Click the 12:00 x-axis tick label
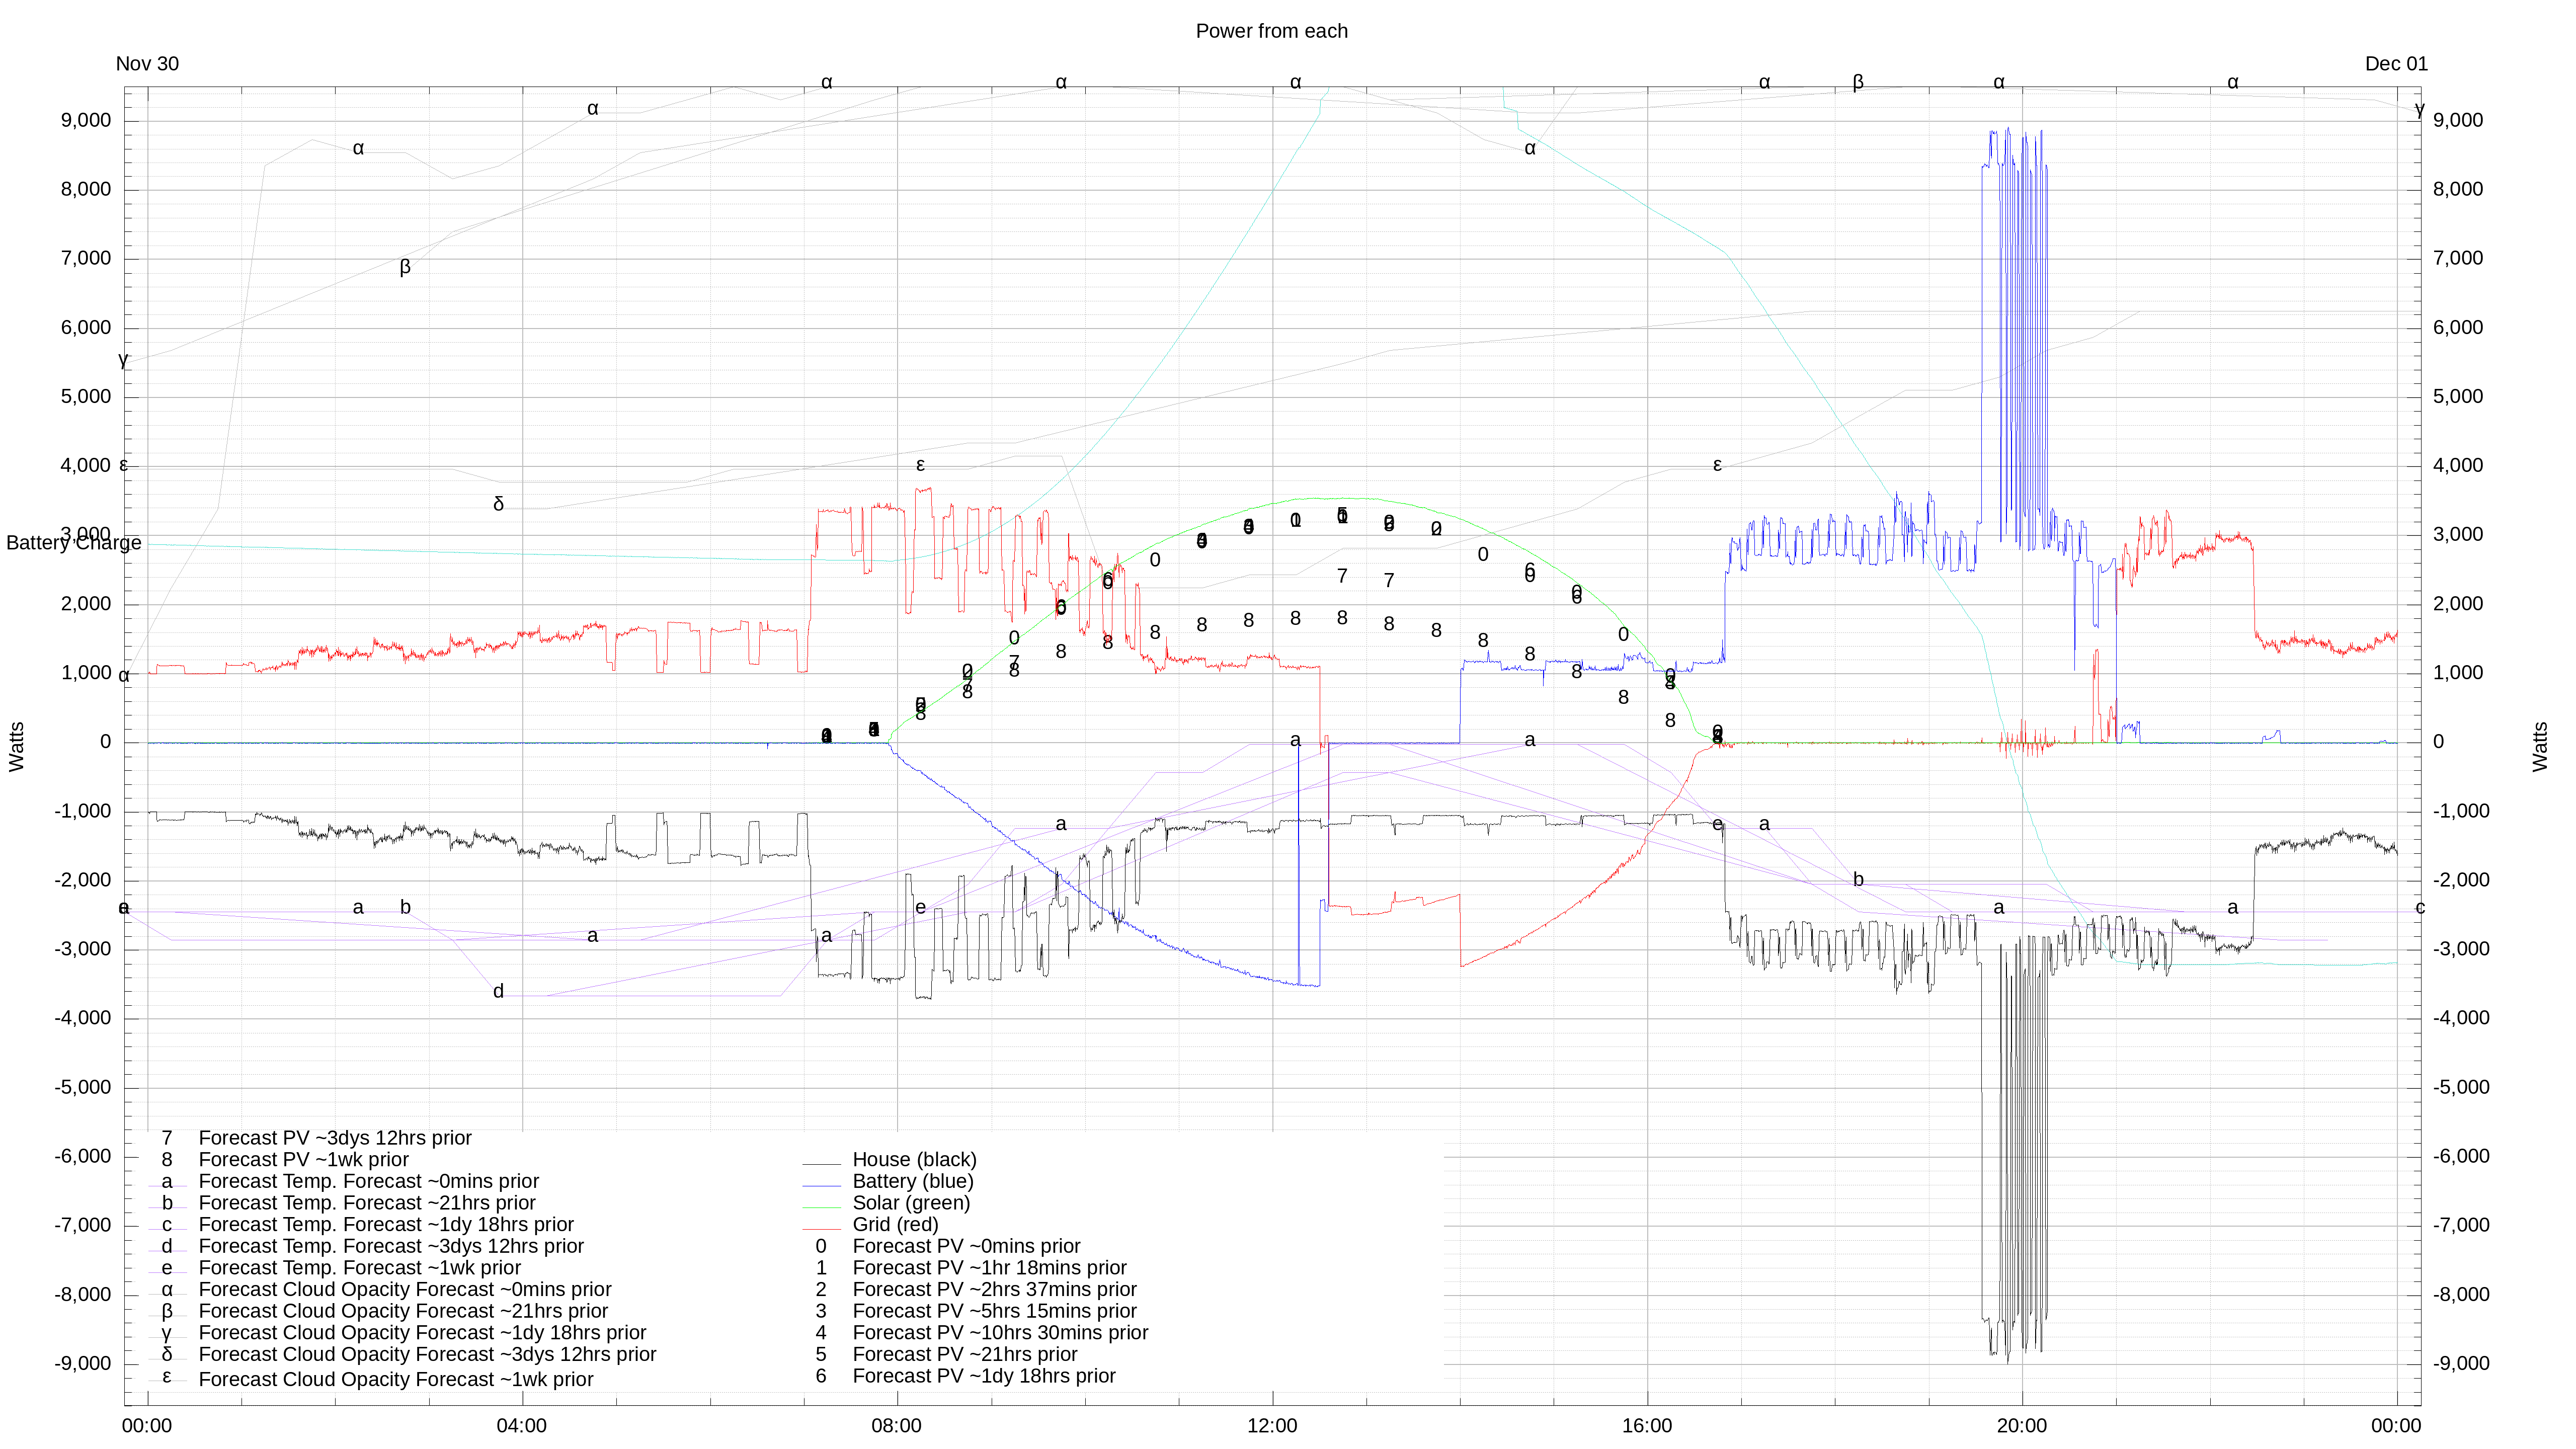2576x1449 pixels. pos(1272,1426)
